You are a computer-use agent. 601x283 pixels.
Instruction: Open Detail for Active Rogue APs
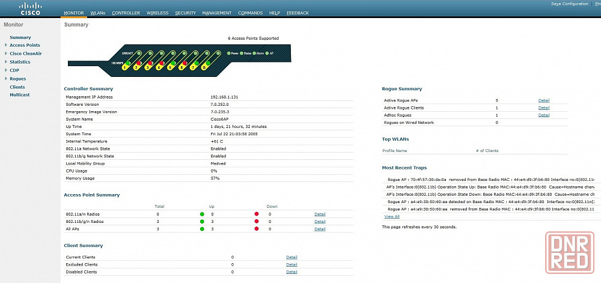click(x=543, y=101)
